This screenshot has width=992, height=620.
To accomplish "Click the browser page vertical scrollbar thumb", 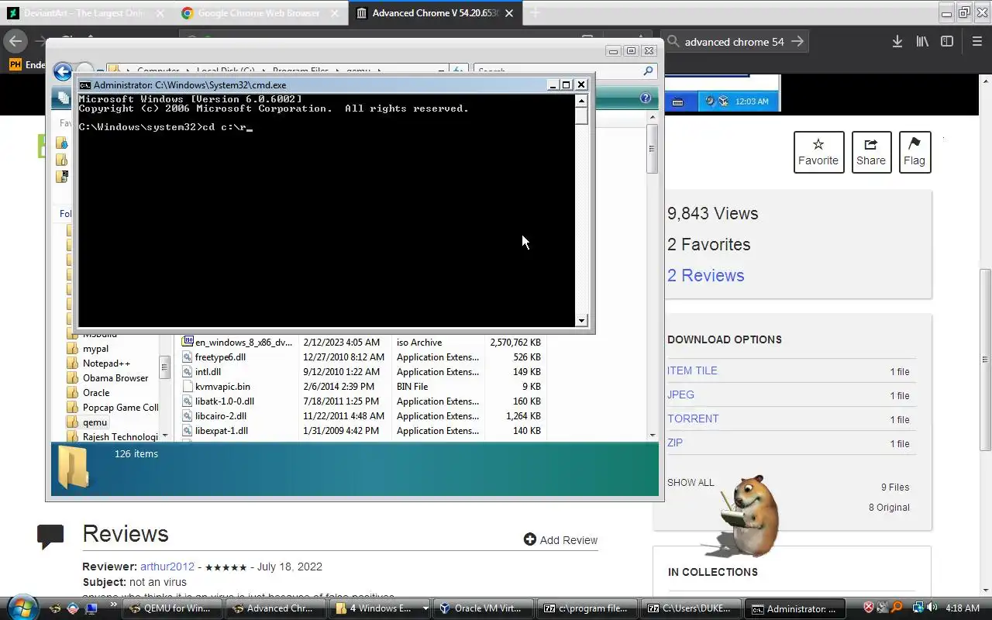I will 985,360.
